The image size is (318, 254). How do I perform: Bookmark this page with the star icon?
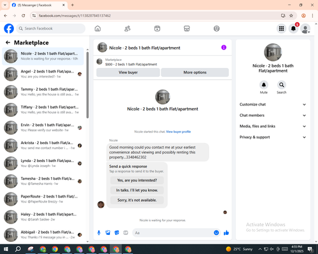pyautogui.click(x=291, y=16)
